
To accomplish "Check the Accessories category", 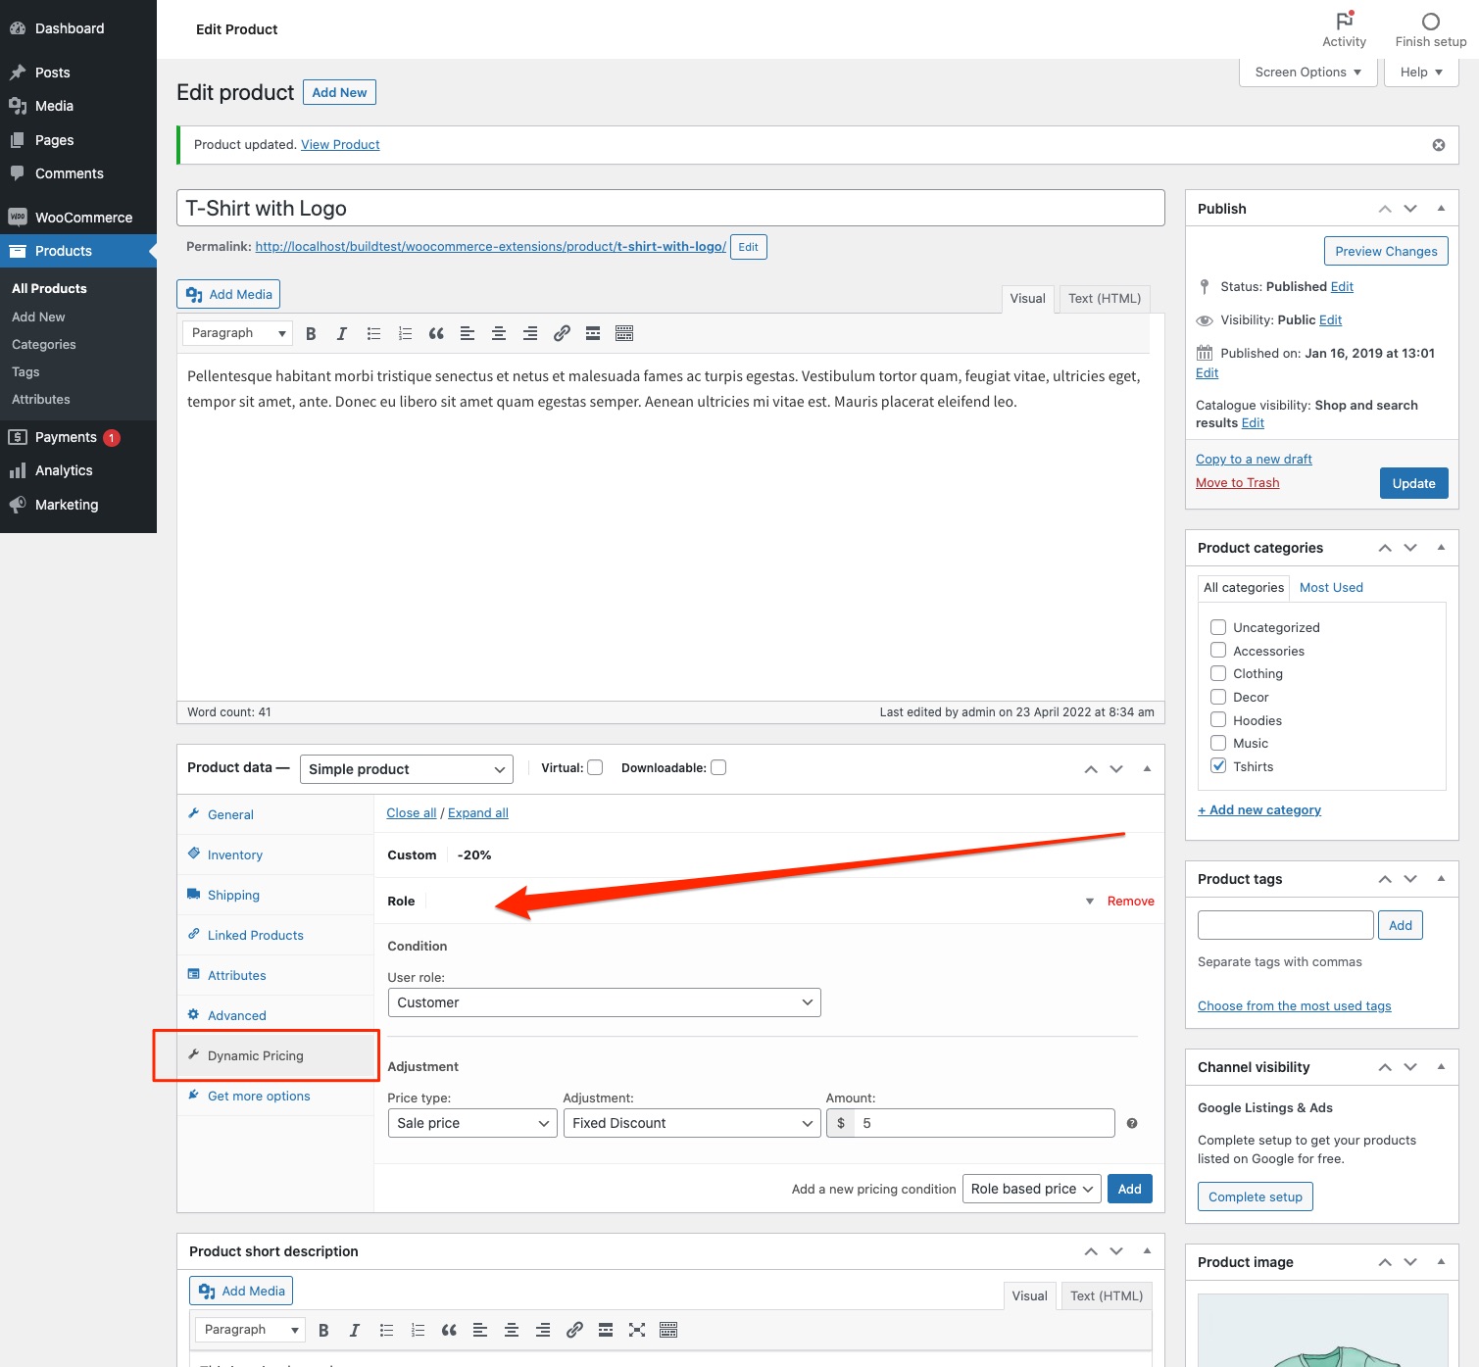I will (x=1218, y=650).
